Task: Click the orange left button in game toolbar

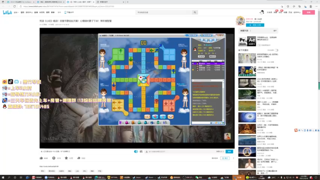Action: click(x=147, y=116)
